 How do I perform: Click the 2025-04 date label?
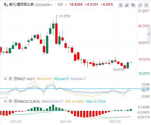pos(65,122)
